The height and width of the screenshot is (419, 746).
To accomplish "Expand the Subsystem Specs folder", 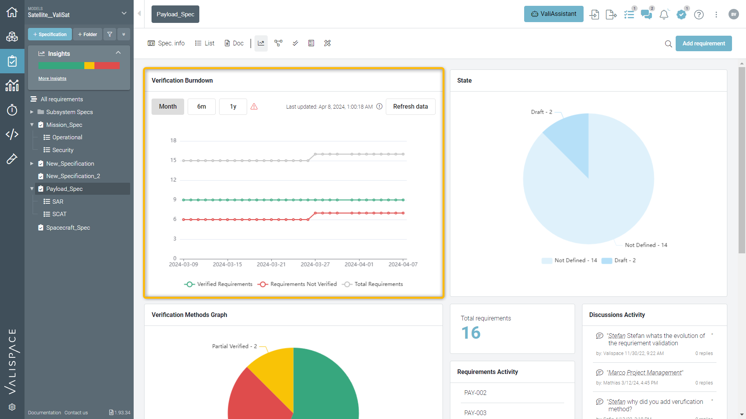I will pos(32,112).
